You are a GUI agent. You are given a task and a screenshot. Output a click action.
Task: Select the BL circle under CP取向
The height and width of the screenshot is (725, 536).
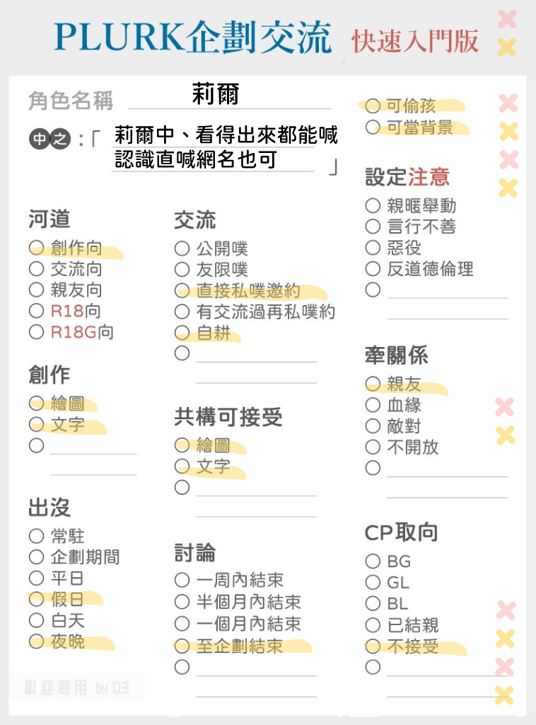coord(373,603)
